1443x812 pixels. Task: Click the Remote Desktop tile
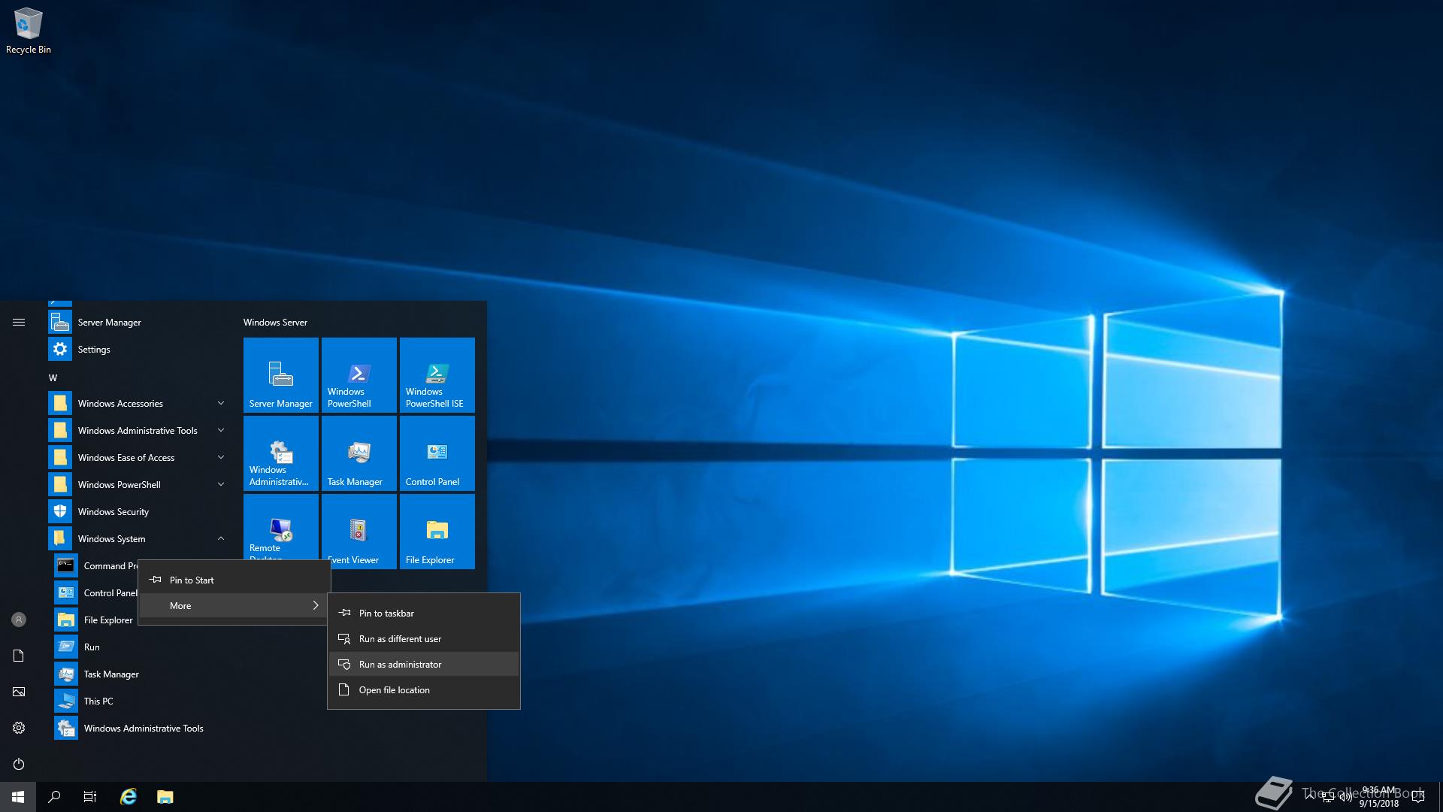pos(281,527)
